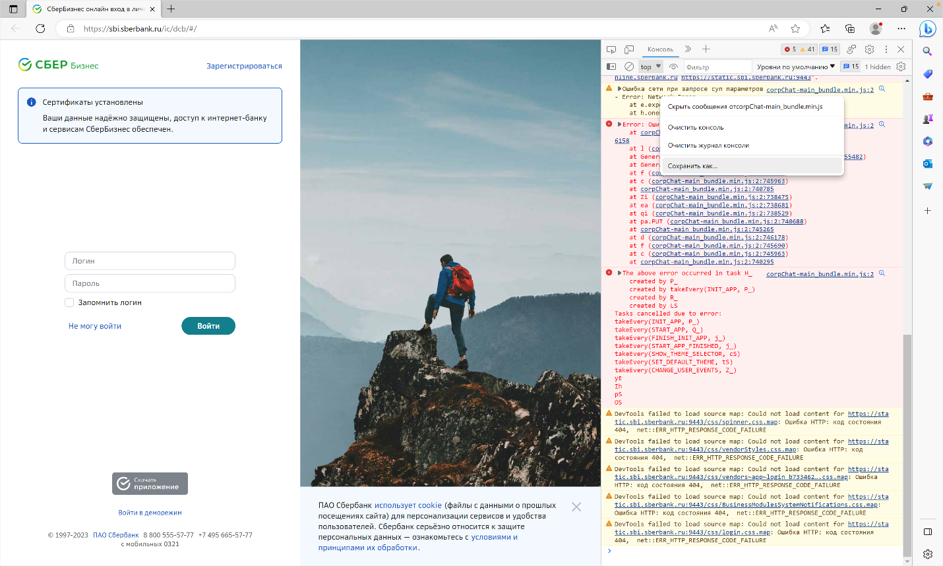Search the network error message magnifier icon
Image resolution: width=943 pixels, height=566 pixels.
click(882, 89)
